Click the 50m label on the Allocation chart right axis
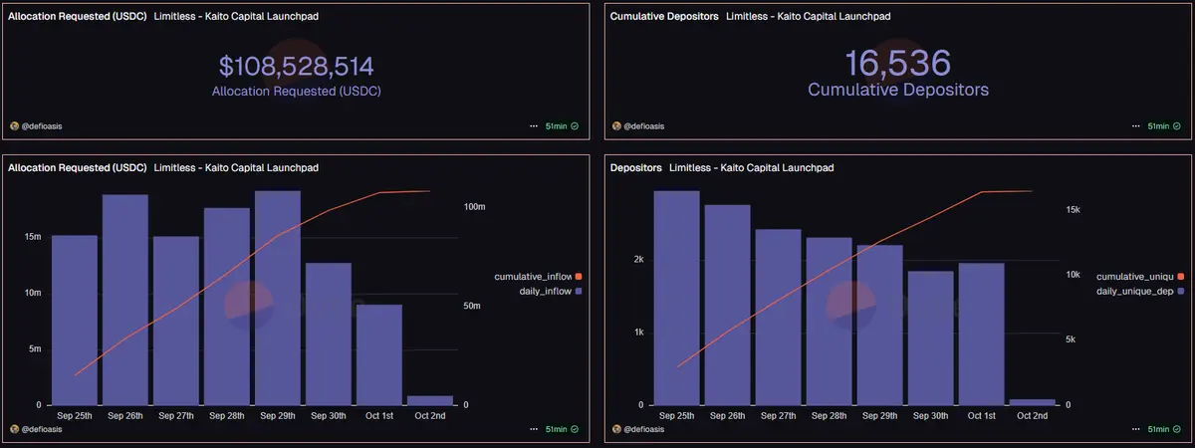Screen dimensions: 1195x448 [x=473, y=306]
